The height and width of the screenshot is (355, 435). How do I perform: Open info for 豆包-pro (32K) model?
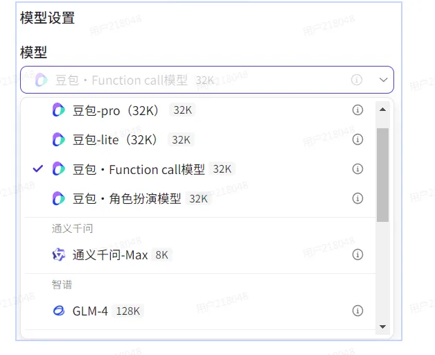point(357,110)
